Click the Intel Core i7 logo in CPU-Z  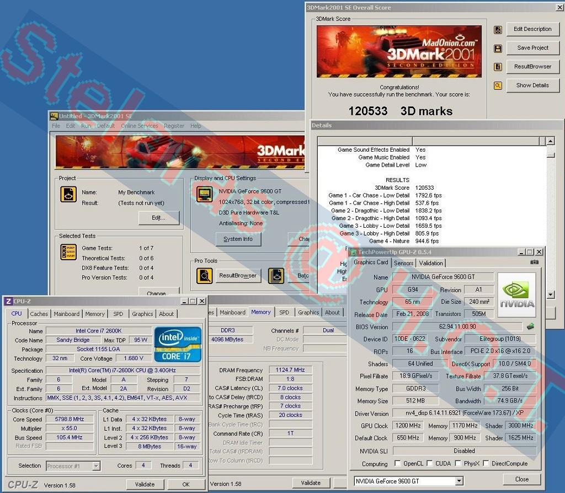tap(178, 344)
